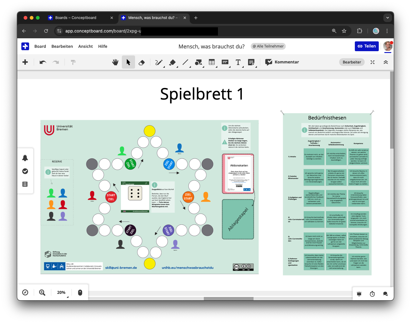411x323 pixels.
Task: Open the 20% zoom level dropdown
Action: click(x=61, y=292)
